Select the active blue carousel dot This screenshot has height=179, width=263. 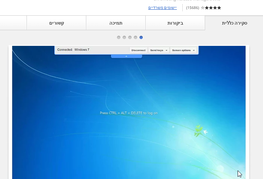[141, 37]
